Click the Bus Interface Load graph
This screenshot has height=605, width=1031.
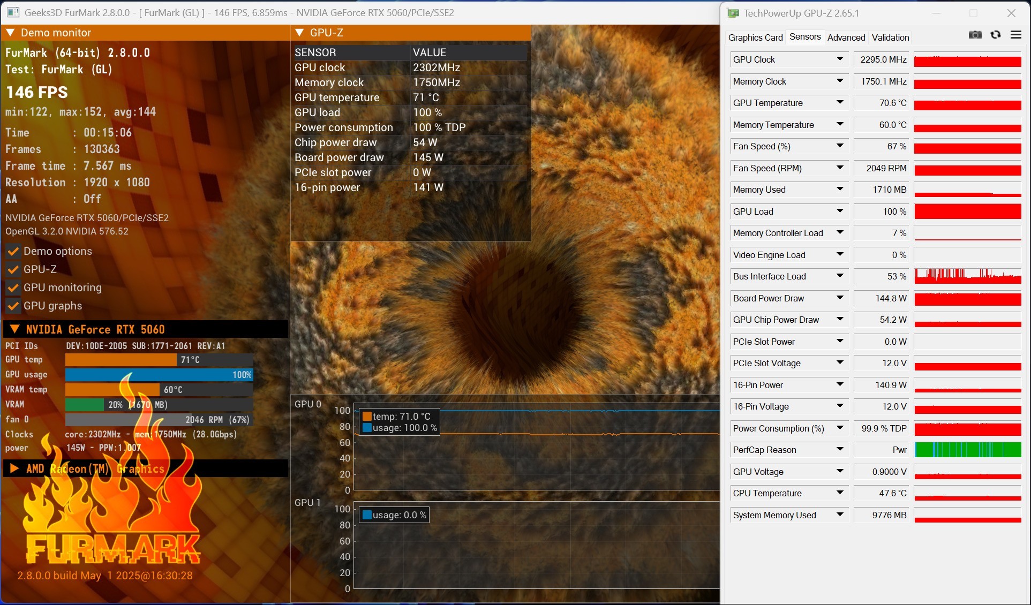pos(968,276)
